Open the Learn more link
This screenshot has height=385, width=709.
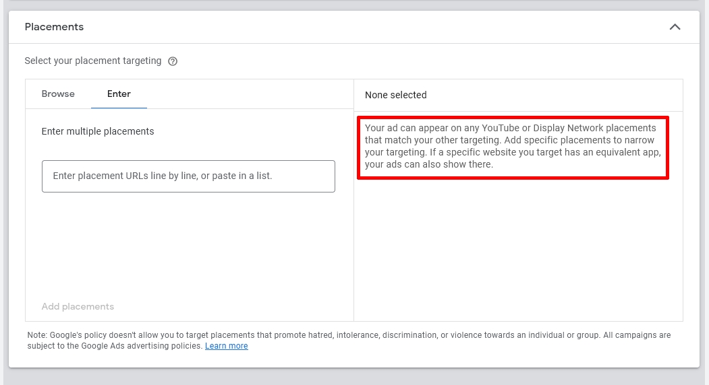pos(226,346)
